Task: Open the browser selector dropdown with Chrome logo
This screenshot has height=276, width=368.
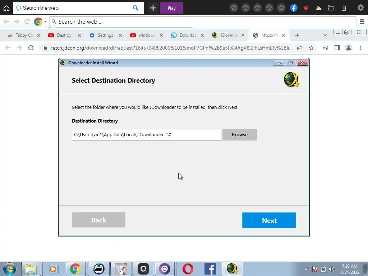Action: tap(40, 22)
